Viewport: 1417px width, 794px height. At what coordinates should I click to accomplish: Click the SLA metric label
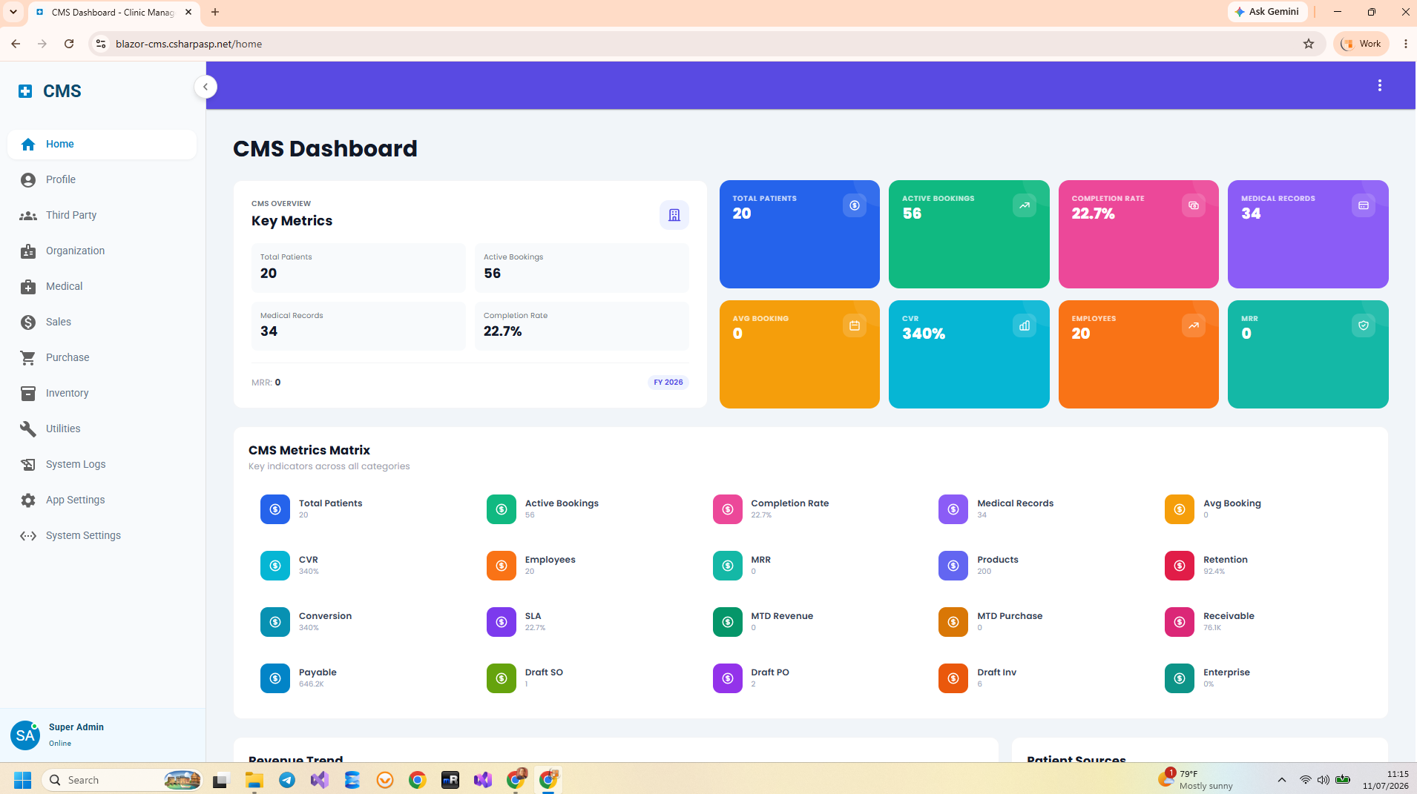coord(533,616)
